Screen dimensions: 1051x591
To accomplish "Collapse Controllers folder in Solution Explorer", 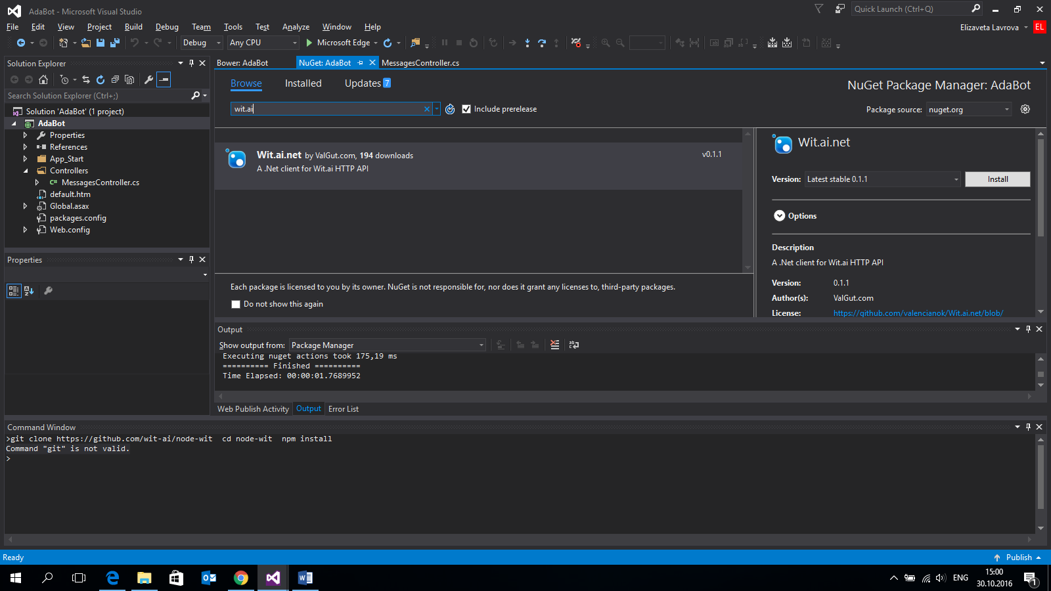I will pos(26,171).
